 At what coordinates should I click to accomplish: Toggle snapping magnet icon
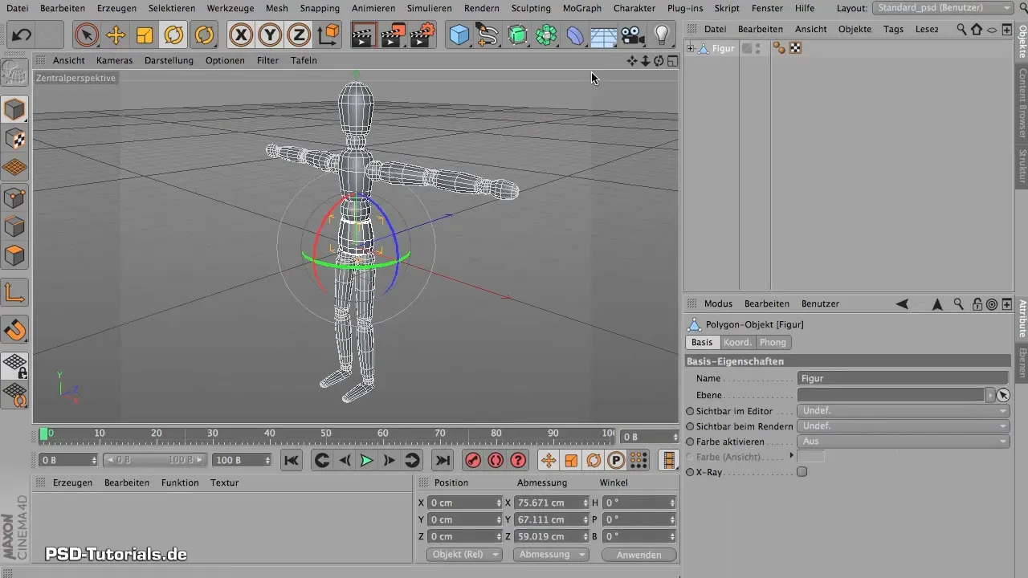pos(15,328)
